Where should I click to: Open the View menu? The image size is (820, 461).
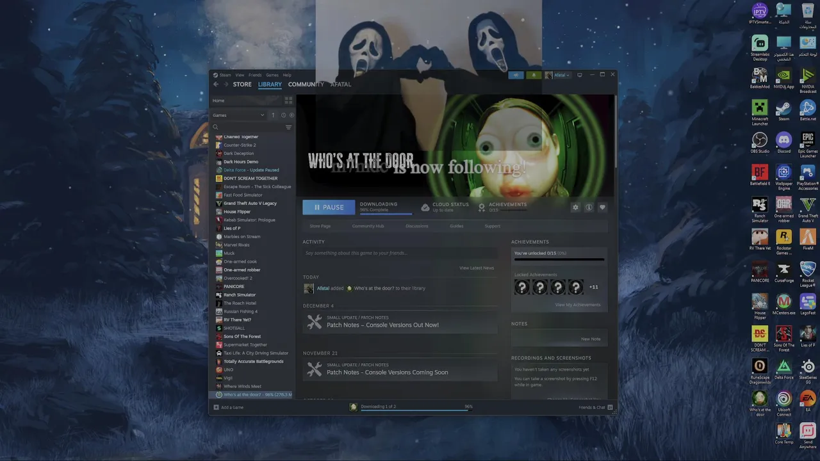tap(240, 75)
